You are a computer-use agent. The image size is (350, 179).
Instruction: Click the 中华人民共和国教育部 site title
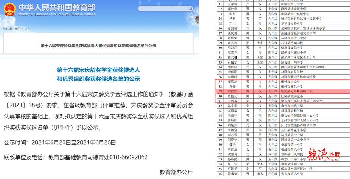[57, 7]
